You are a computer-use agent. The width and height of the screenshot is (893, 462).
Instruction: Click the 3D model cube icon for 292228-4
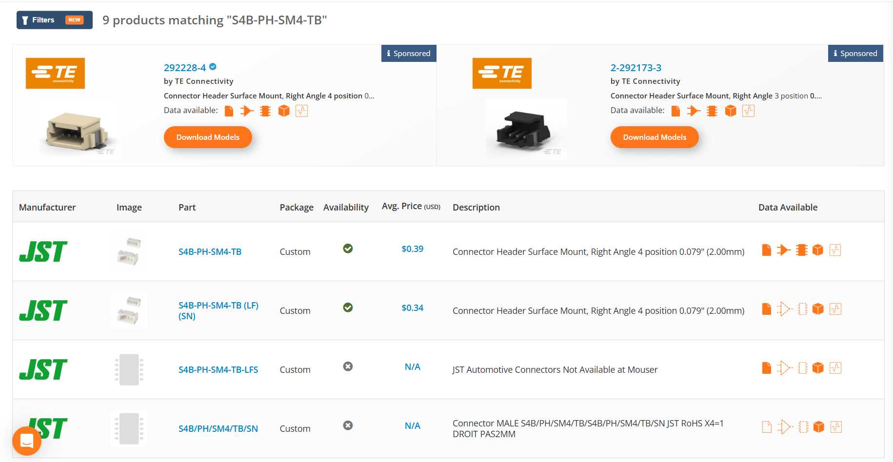(x=284, y=111)
